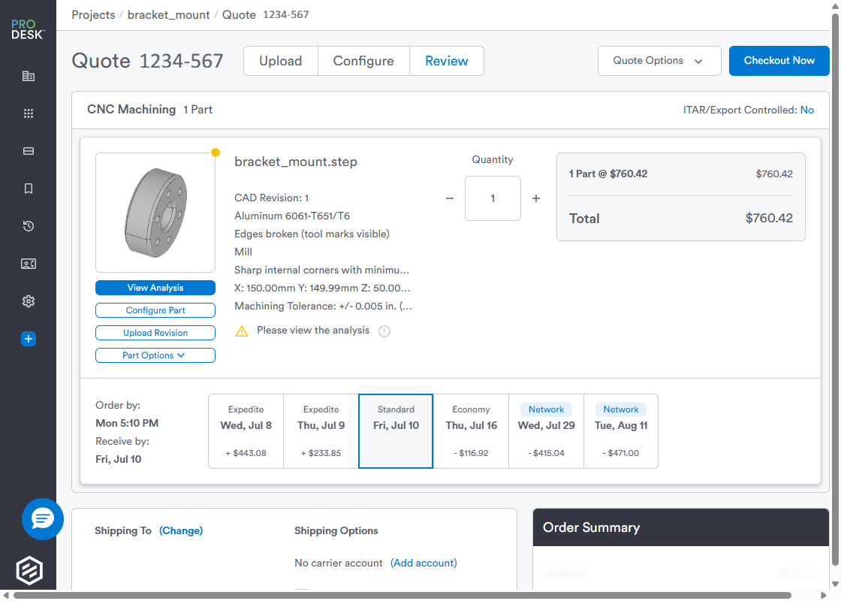
Task: Select Expedite Thu, Jul 9 delivery option
Action: tap(321, 431)
